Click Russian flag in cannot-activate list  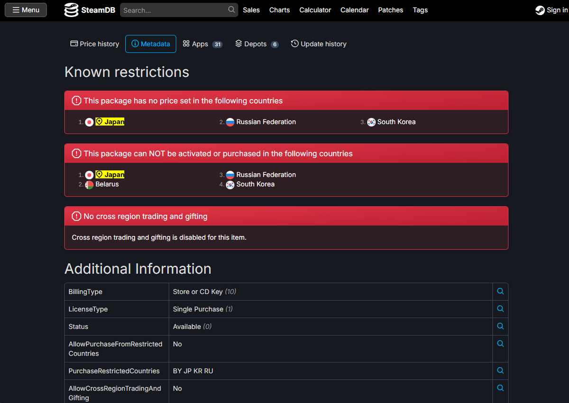[230, 175]
